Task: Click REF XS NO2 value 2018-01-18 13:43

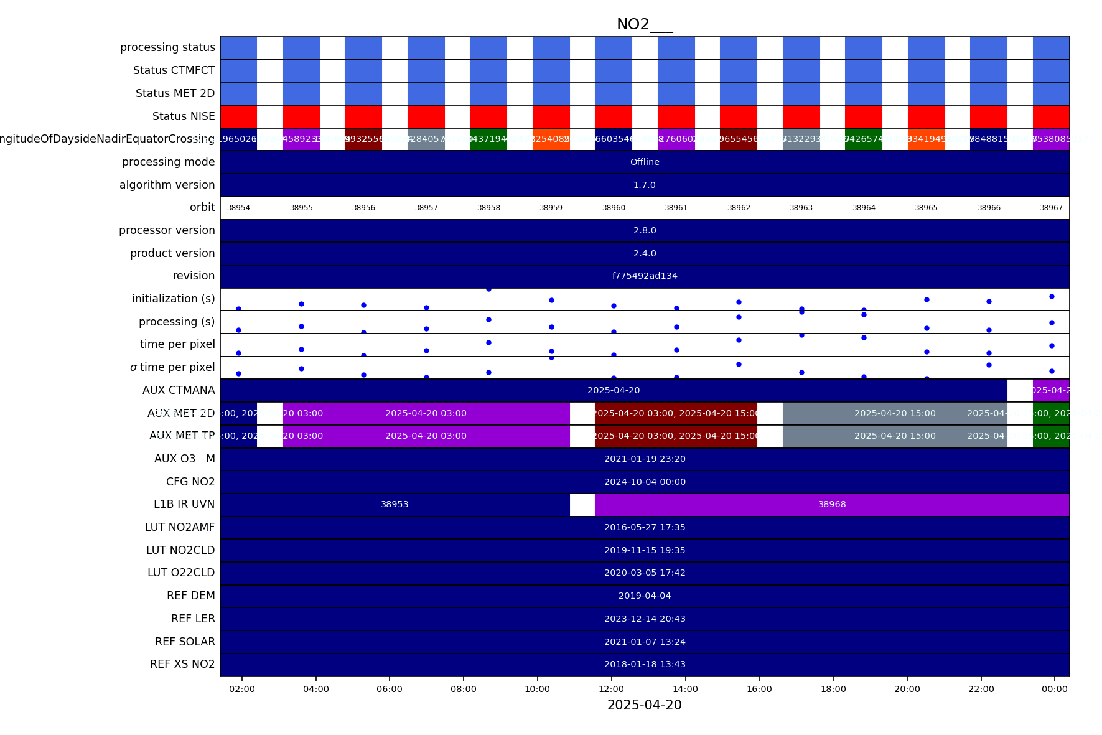Action: point(644,664)
